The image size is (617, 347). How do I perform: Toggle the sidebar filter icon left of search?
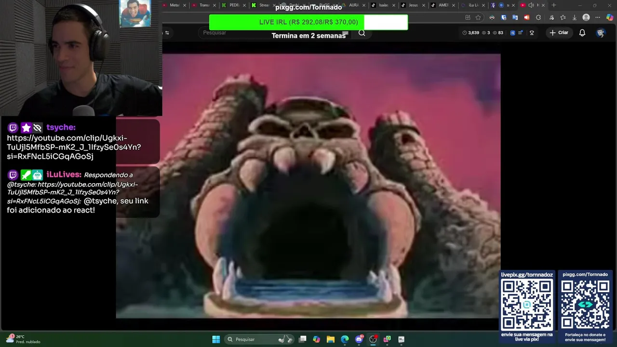(x=167, y=33)
